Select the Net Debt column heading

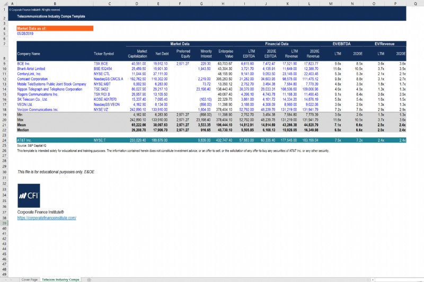(x=162, y=54)
